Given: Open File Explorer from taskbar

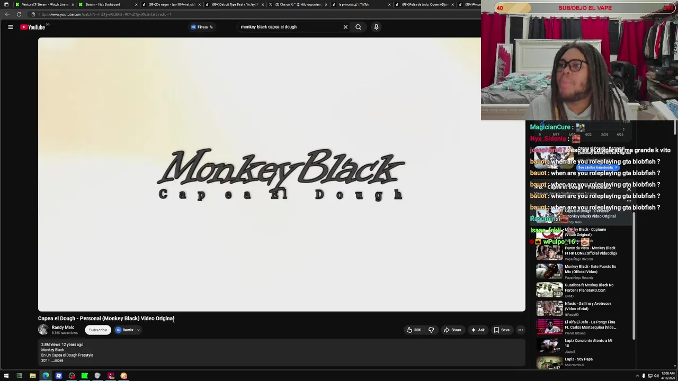Looking at the screenshot, I should 32,376.
